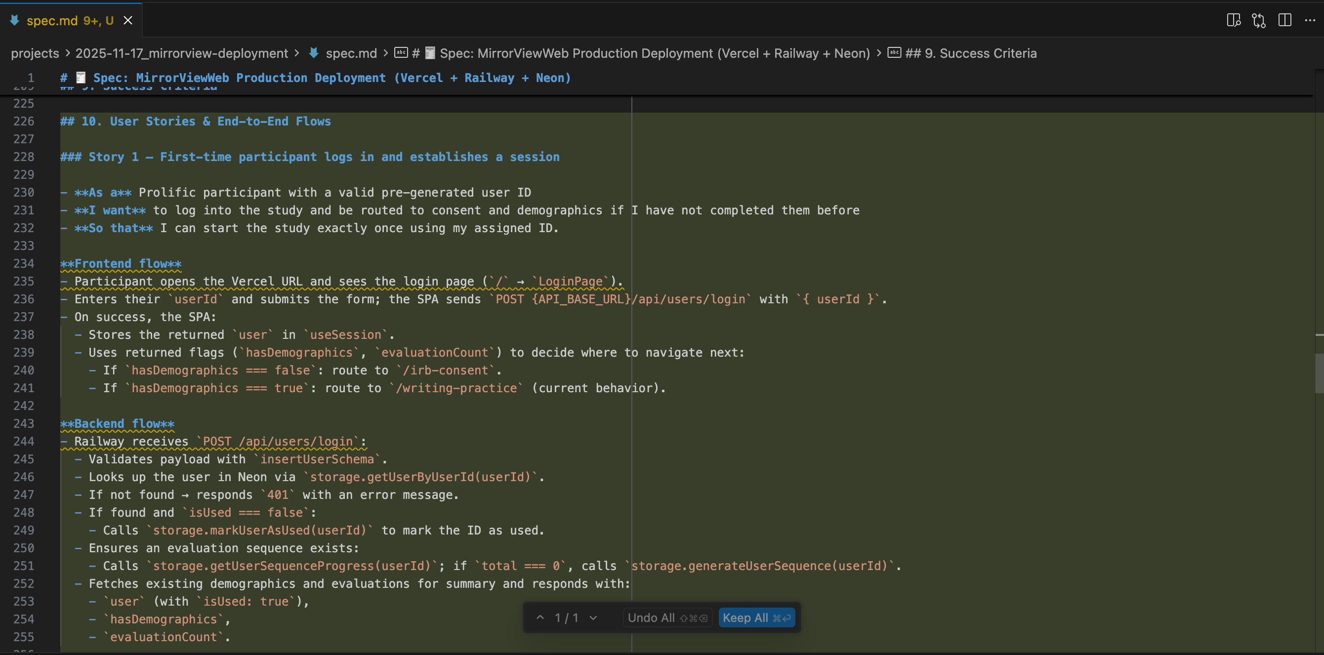Click Undo All to revert changes

click(666, 617)
